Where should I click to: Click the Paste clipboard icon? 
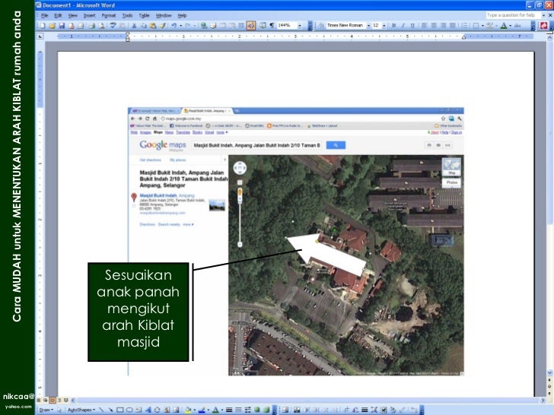point(152,25)
